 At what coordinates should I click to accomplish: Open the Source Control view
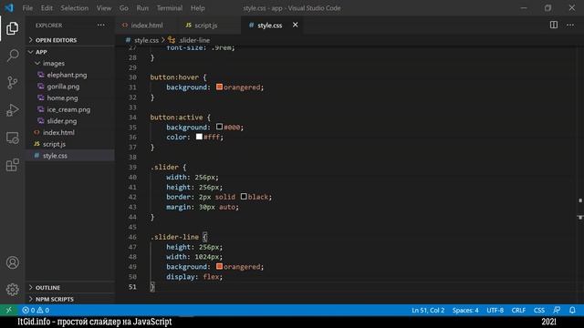pos(12,83)
